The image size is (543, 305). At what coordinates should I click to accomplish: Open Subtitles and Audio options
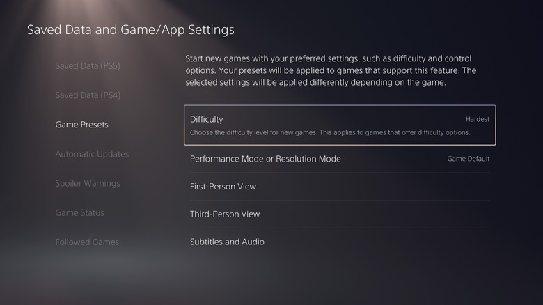(x=340, y=242)
